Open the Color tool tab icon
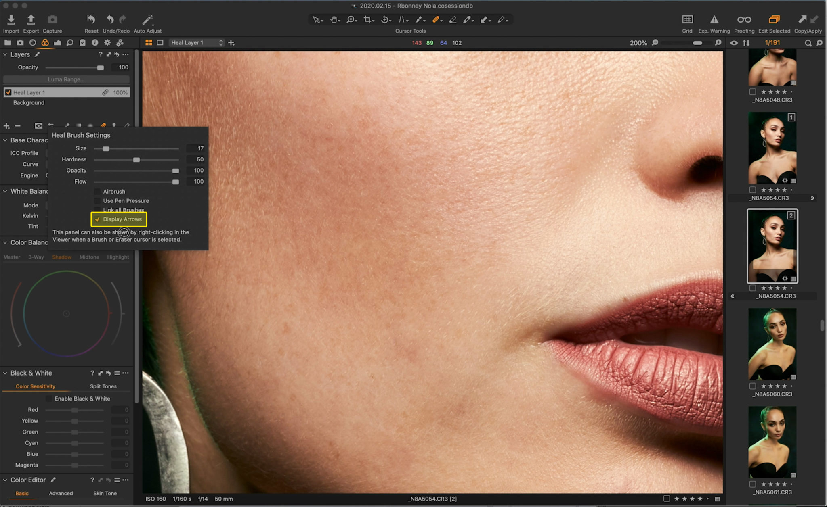Screen dimensions: 827x507 tap(45, 42)
